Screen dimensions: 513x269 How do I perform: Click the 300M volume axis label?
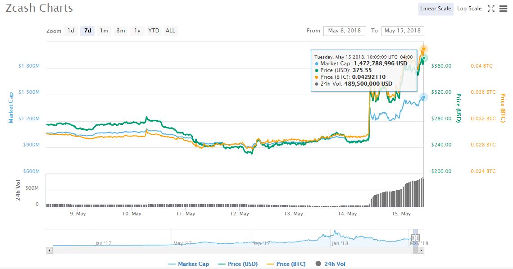[32, 188]
